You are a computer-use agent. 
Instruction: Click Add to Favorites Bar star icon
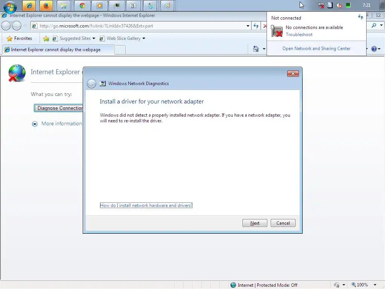point(46,38)
